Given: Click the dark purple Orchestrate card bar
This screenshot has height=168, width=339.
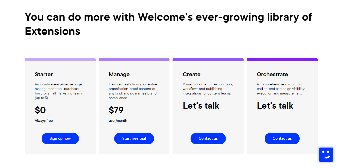Looking at the screenshot, I should tap(282, 60).
